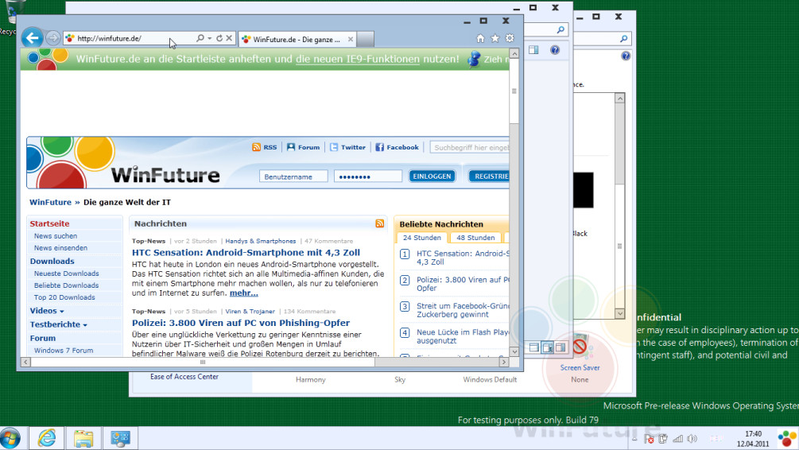Click the password input field
This screenshot has height=450, width=799.
[x=368, y=177]
